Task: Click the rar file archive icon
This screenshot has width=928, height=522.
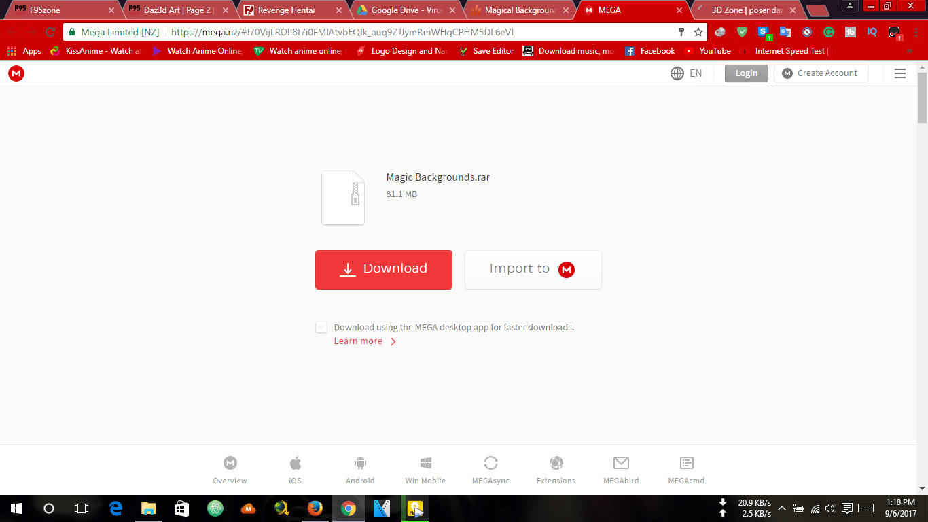Action: coord(343,198)
